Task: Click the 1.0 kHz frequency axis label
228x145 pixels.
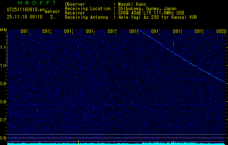Action: [x=3, y=66]
